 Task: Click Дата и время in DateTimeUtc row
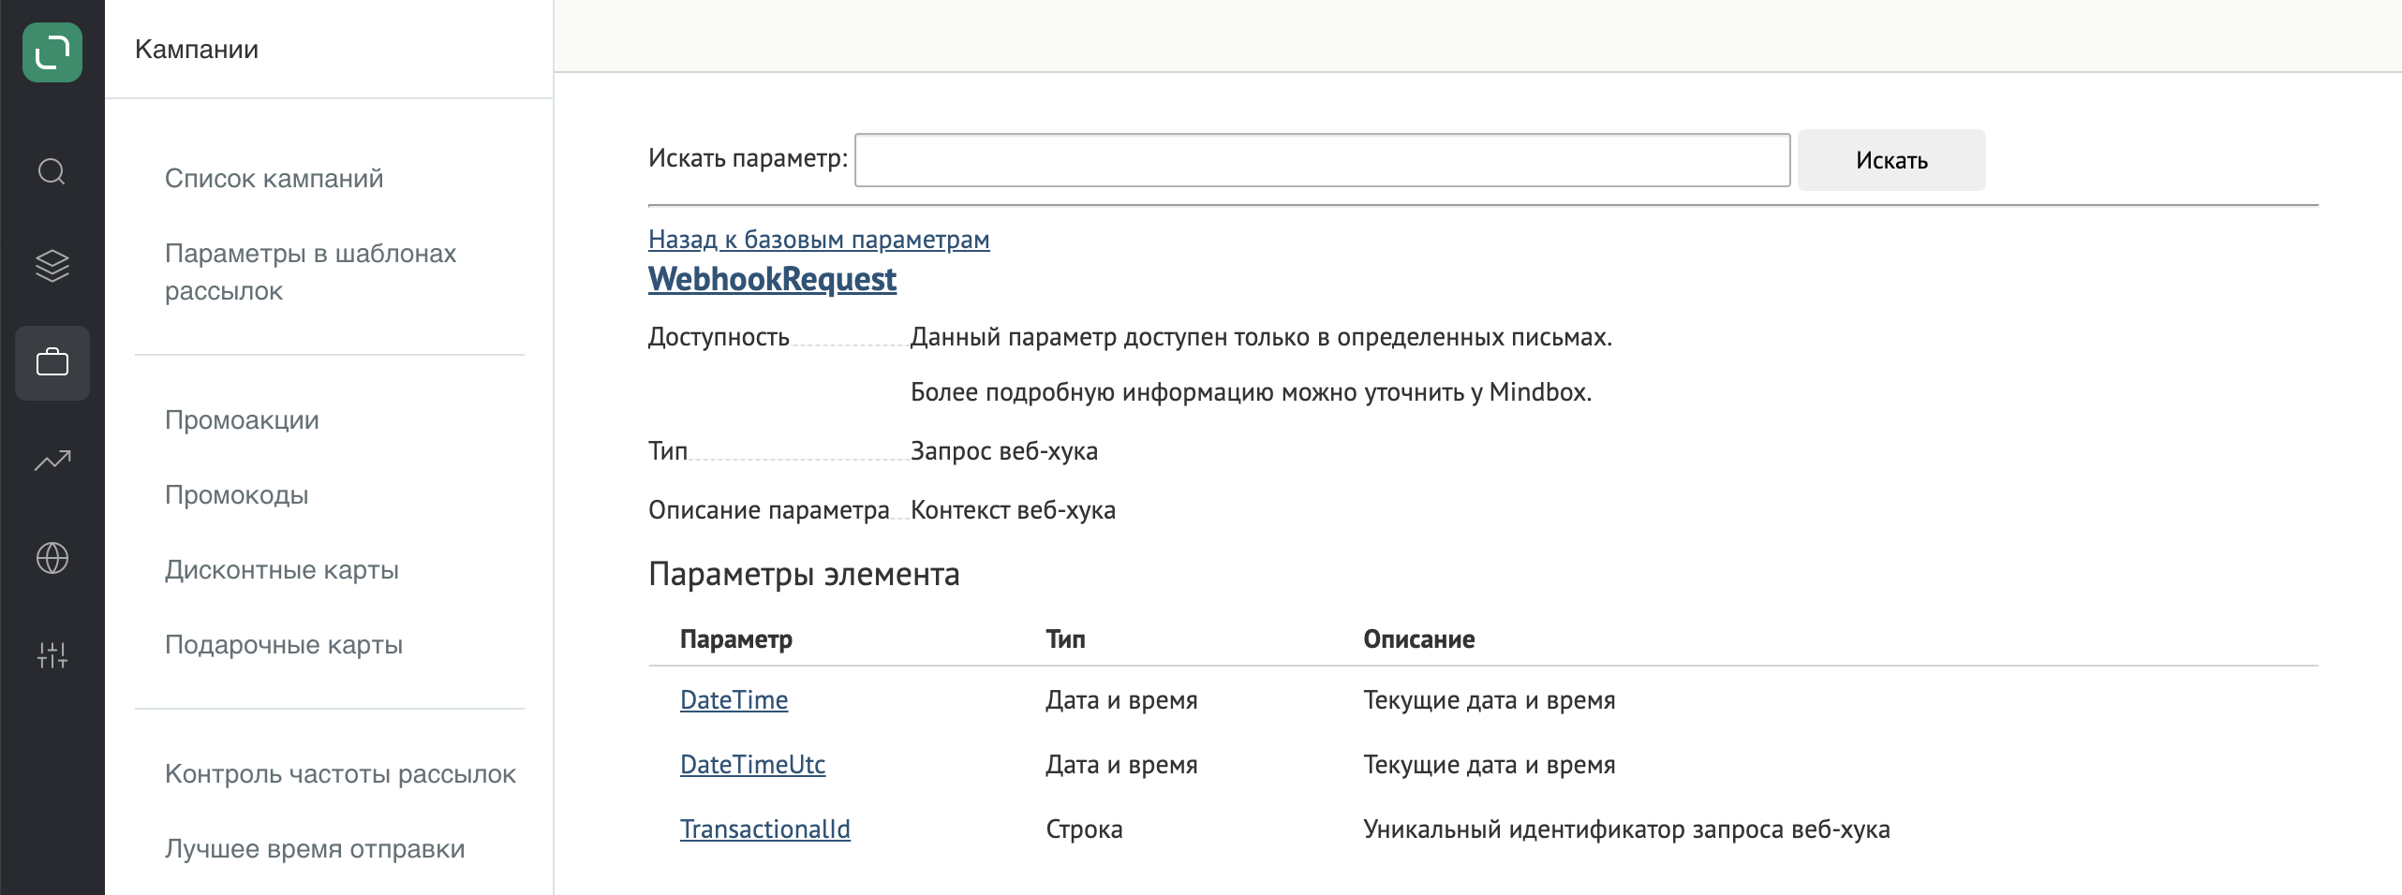(1121, 765)
